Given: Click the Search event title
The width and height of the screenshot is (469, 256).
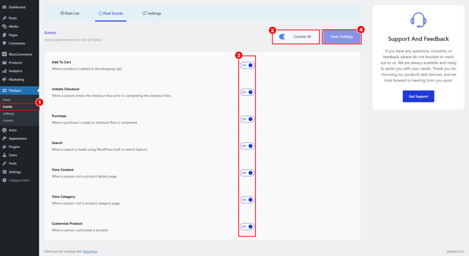Looking at the screenshot, I should 57,143.
